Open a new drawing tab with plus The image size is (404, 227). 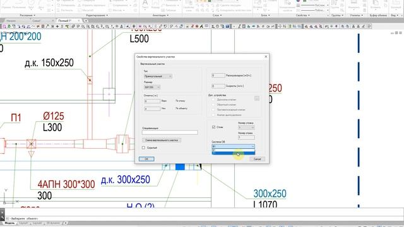tap(86, 21)
